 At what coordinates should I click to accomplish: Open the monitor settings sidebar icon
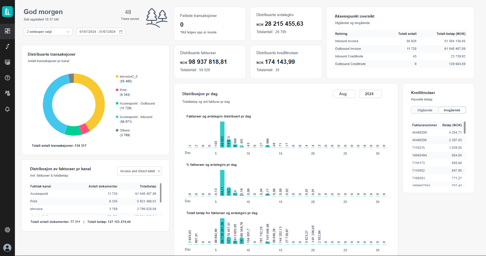(x=7, y=62)
